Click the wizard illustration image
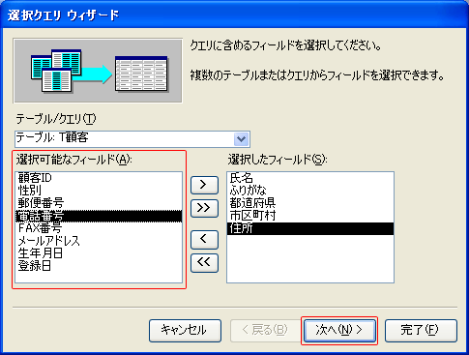469x355 pixels. (x=98, y=71)
